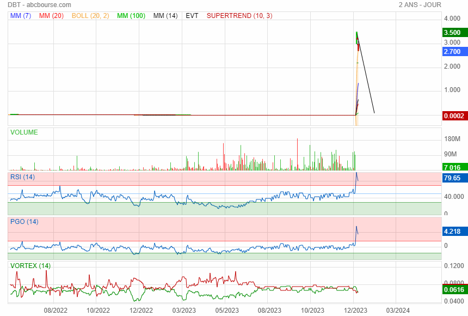468x316 pixels.
Task: Click the MM (14) legend label
Action: point(165,16)
